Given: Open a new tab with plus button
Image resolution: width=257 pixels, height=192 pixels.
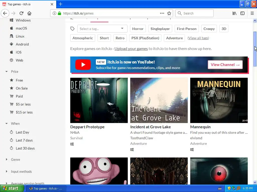Looking at the screenshot, I should point(60,4).
